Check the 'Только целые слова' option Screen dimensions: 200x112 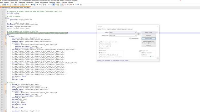(x=99, y=44)
